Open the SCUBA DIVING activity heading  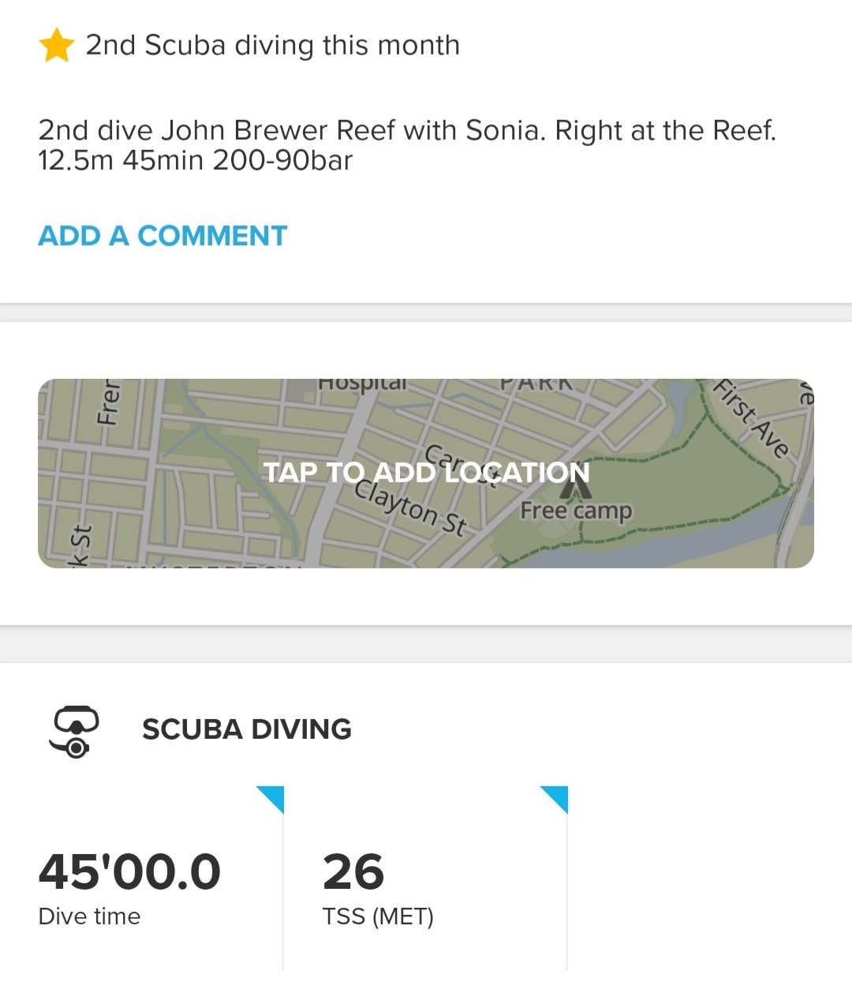(x=246, y=729)
